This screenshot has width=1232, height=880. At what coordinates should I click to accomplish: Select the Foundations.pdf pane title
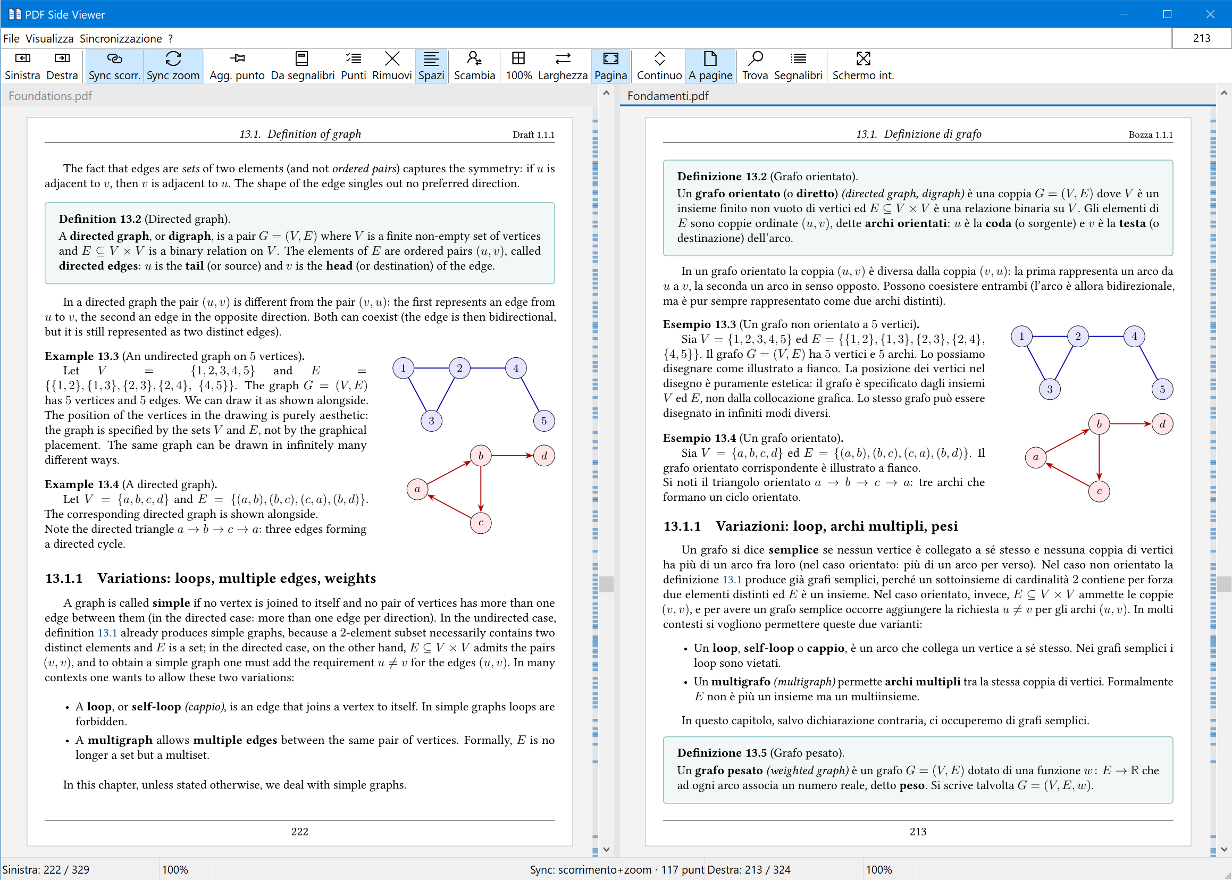51,96
